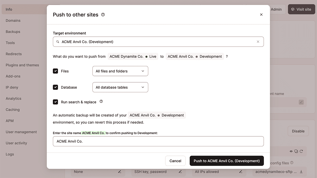The image size is (317, 178).
Task: Uncheck the Files checkbox
Action: [x=55, y=71]
